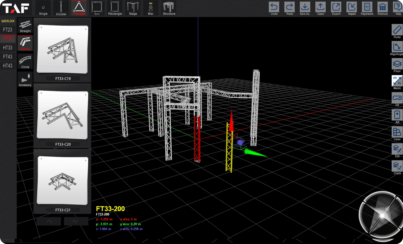Open the Color picker tool
This screenshot has height=244, width=403.
coord(397,133)
